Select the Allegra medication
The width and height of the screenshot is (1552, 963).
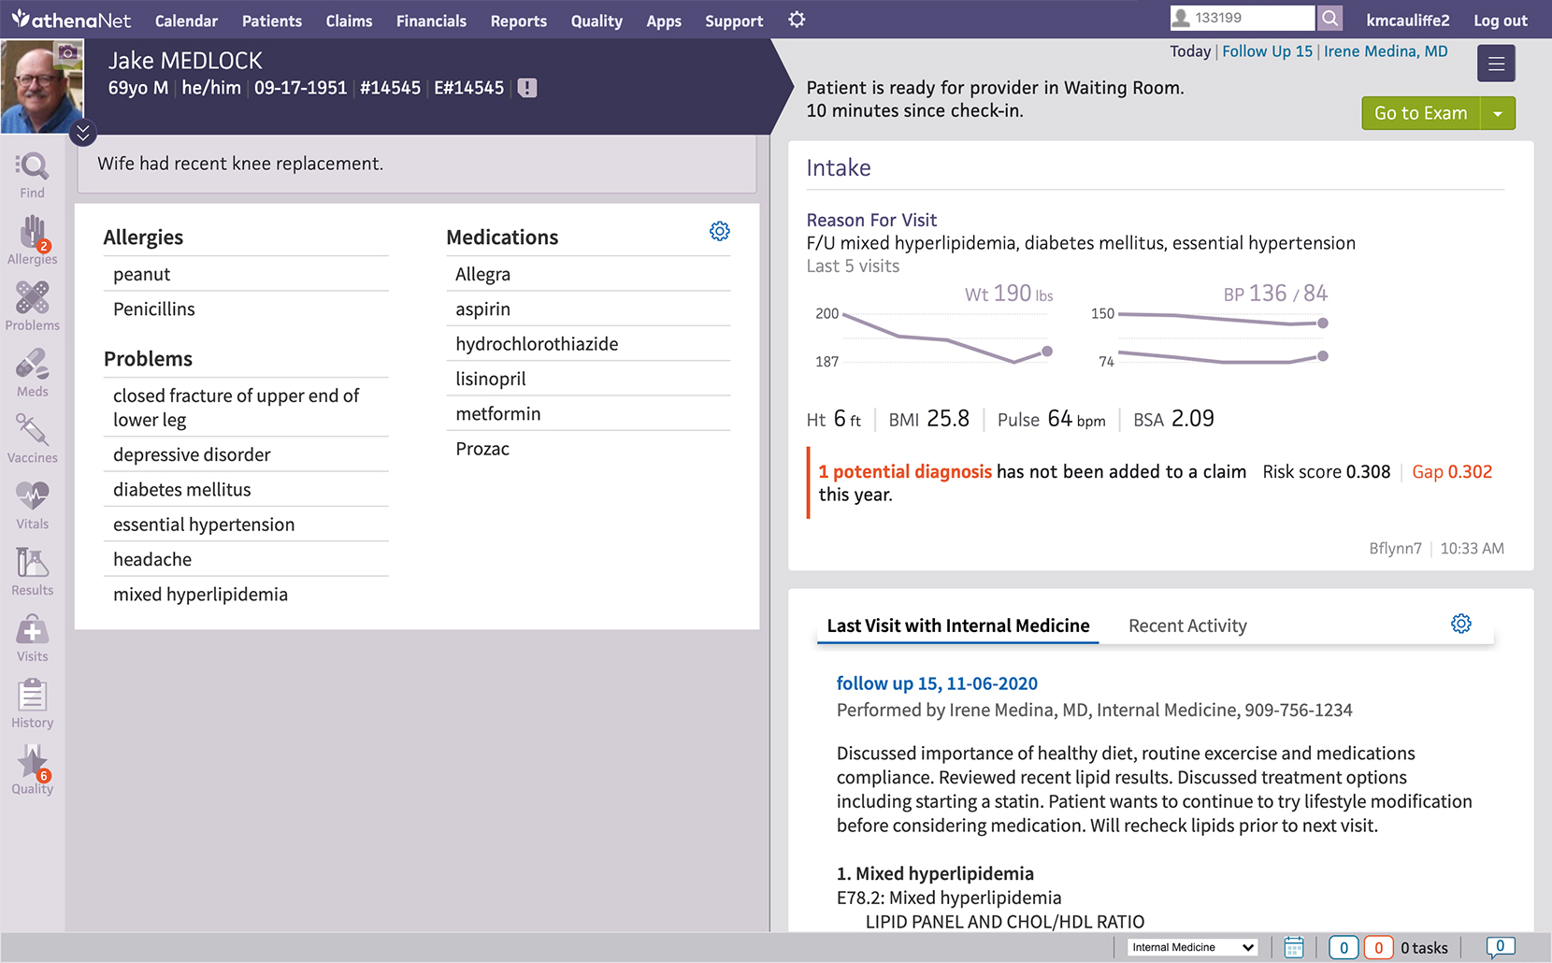588,274
